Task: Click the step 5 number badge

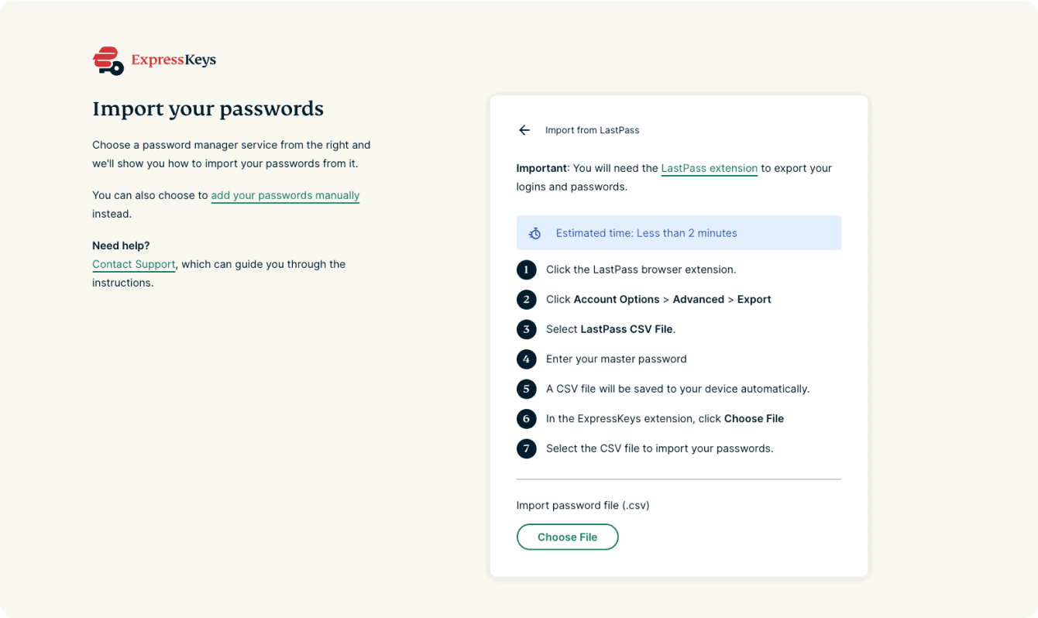Action: pyautogui.click(x=527, y=389)
